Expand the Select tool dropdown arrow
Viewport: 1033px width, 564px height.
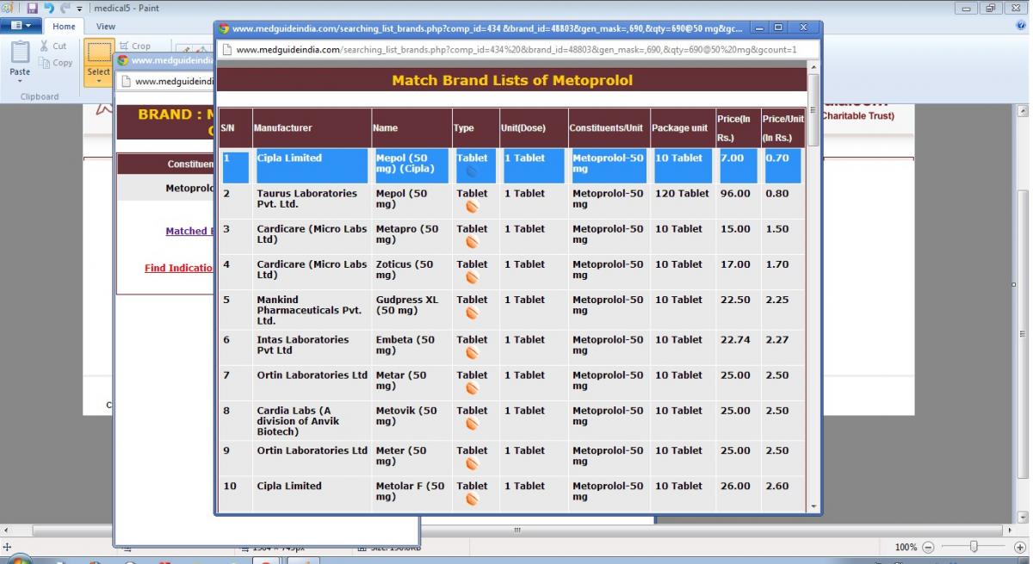[98, 82]
